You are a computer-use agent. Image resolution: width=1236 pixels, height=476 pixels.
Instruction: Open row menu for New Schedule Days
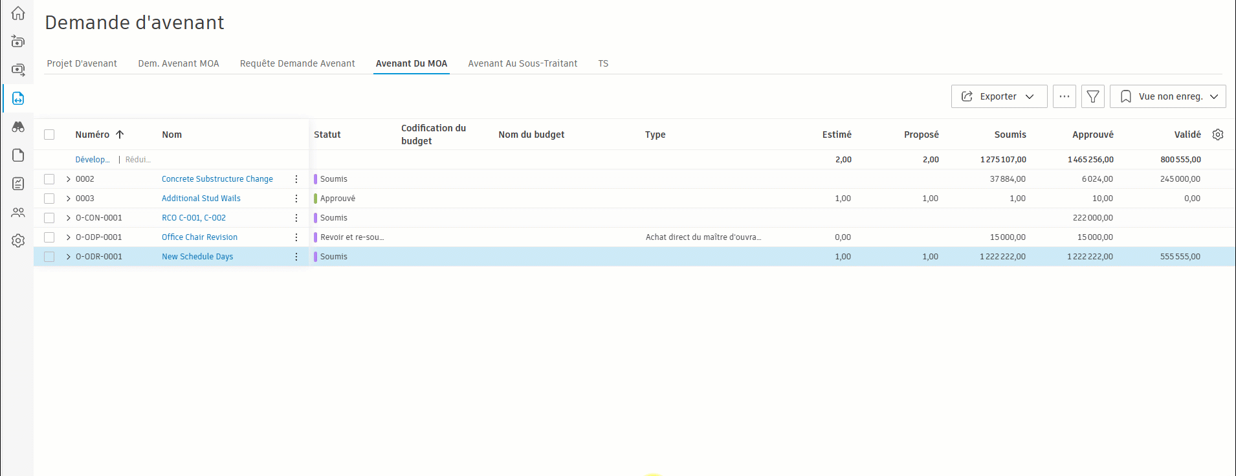point(296,257)
